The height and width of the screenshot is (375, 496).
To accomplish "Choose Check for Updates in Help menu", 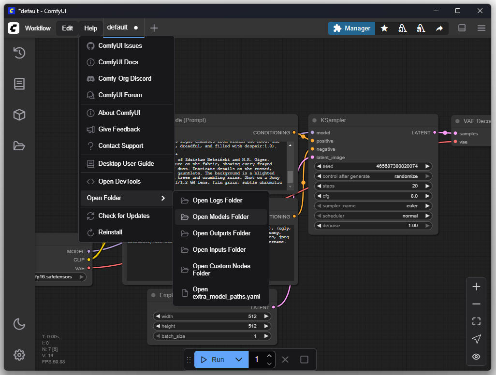I will click(x=124, y=216).
